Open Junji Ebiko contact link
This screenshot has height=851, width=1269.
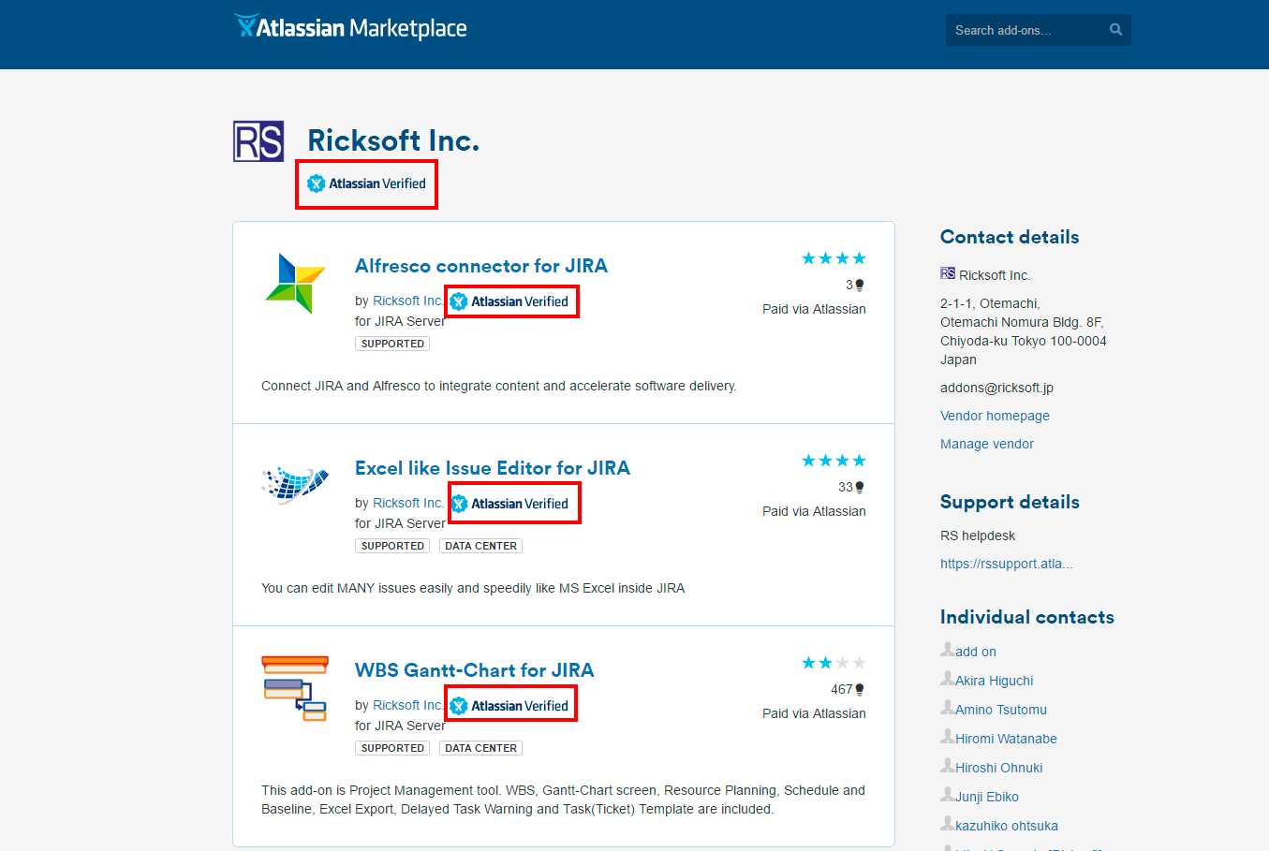point(987,797)
